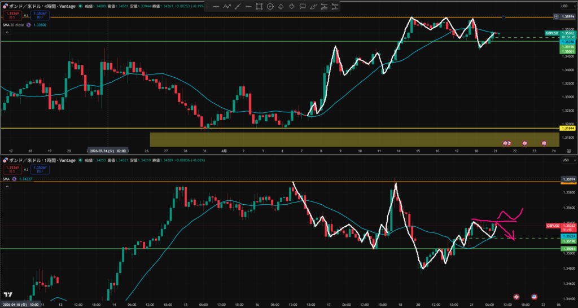Screen dimensions: 578x308
Task: Click the red sell button on top chart
Action: coord(12,15)
